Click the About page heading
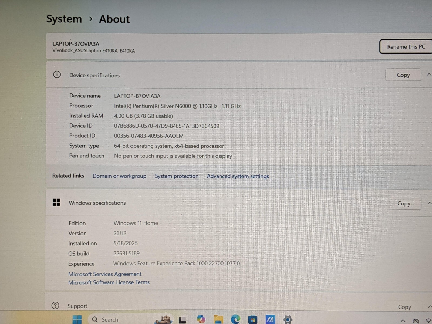Screen dimensions: 432x324 (x=114, y=19)
